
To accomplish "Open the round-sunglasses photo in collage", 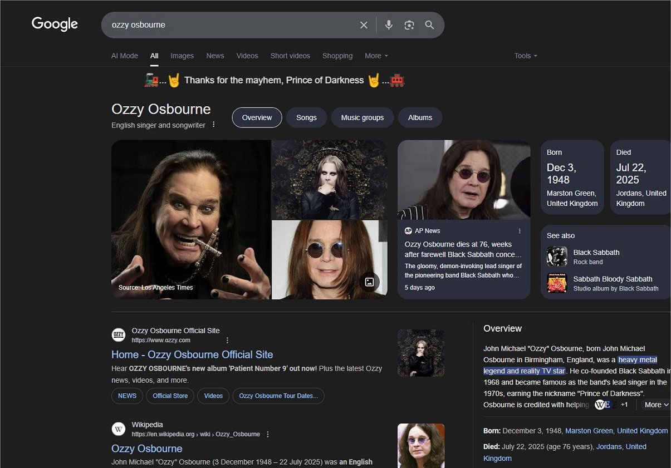I will coord(330,260).
